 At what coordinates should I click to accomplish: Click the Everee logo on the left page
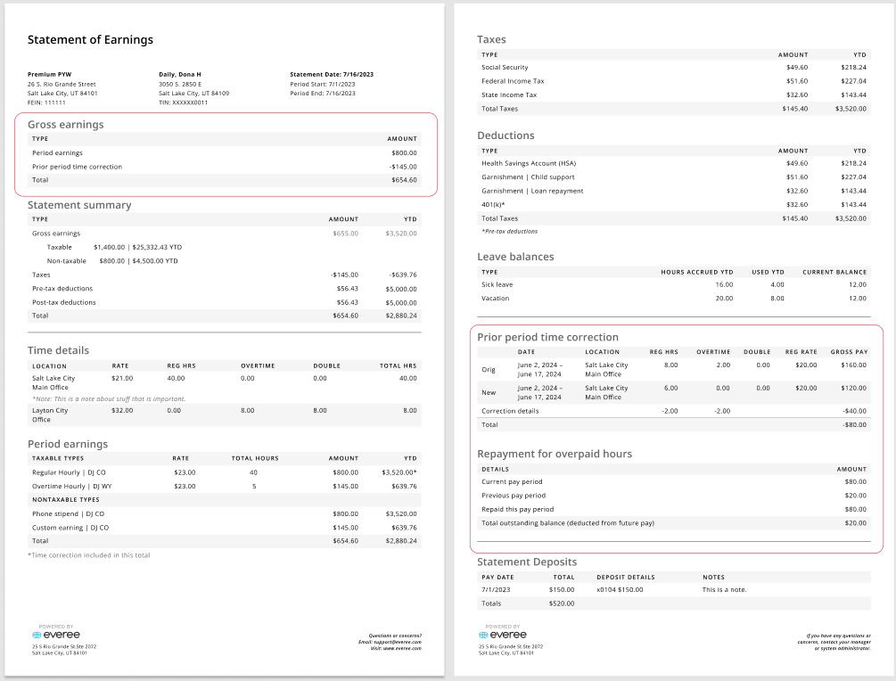click(55, 636)
